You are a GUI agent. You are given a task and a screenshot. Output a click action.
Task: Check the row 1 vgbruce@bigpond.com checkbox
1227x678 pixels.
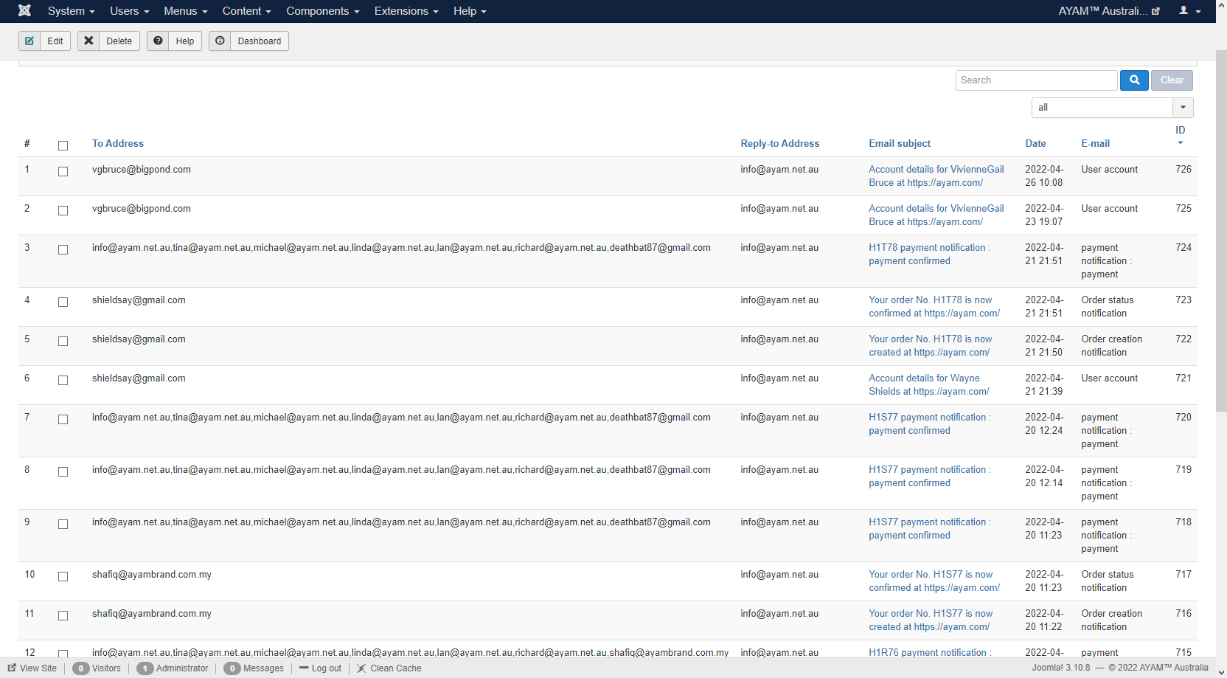[x=63, y=171]
